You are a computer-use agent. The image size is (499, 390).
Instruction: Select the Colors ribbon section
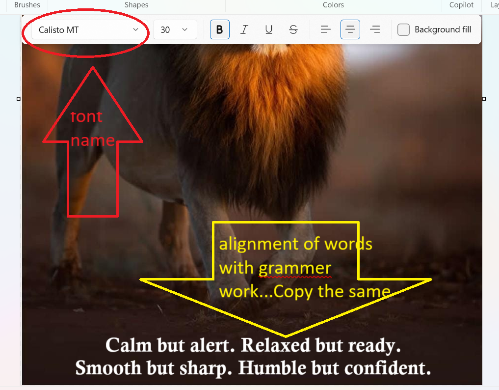point(333,5)
